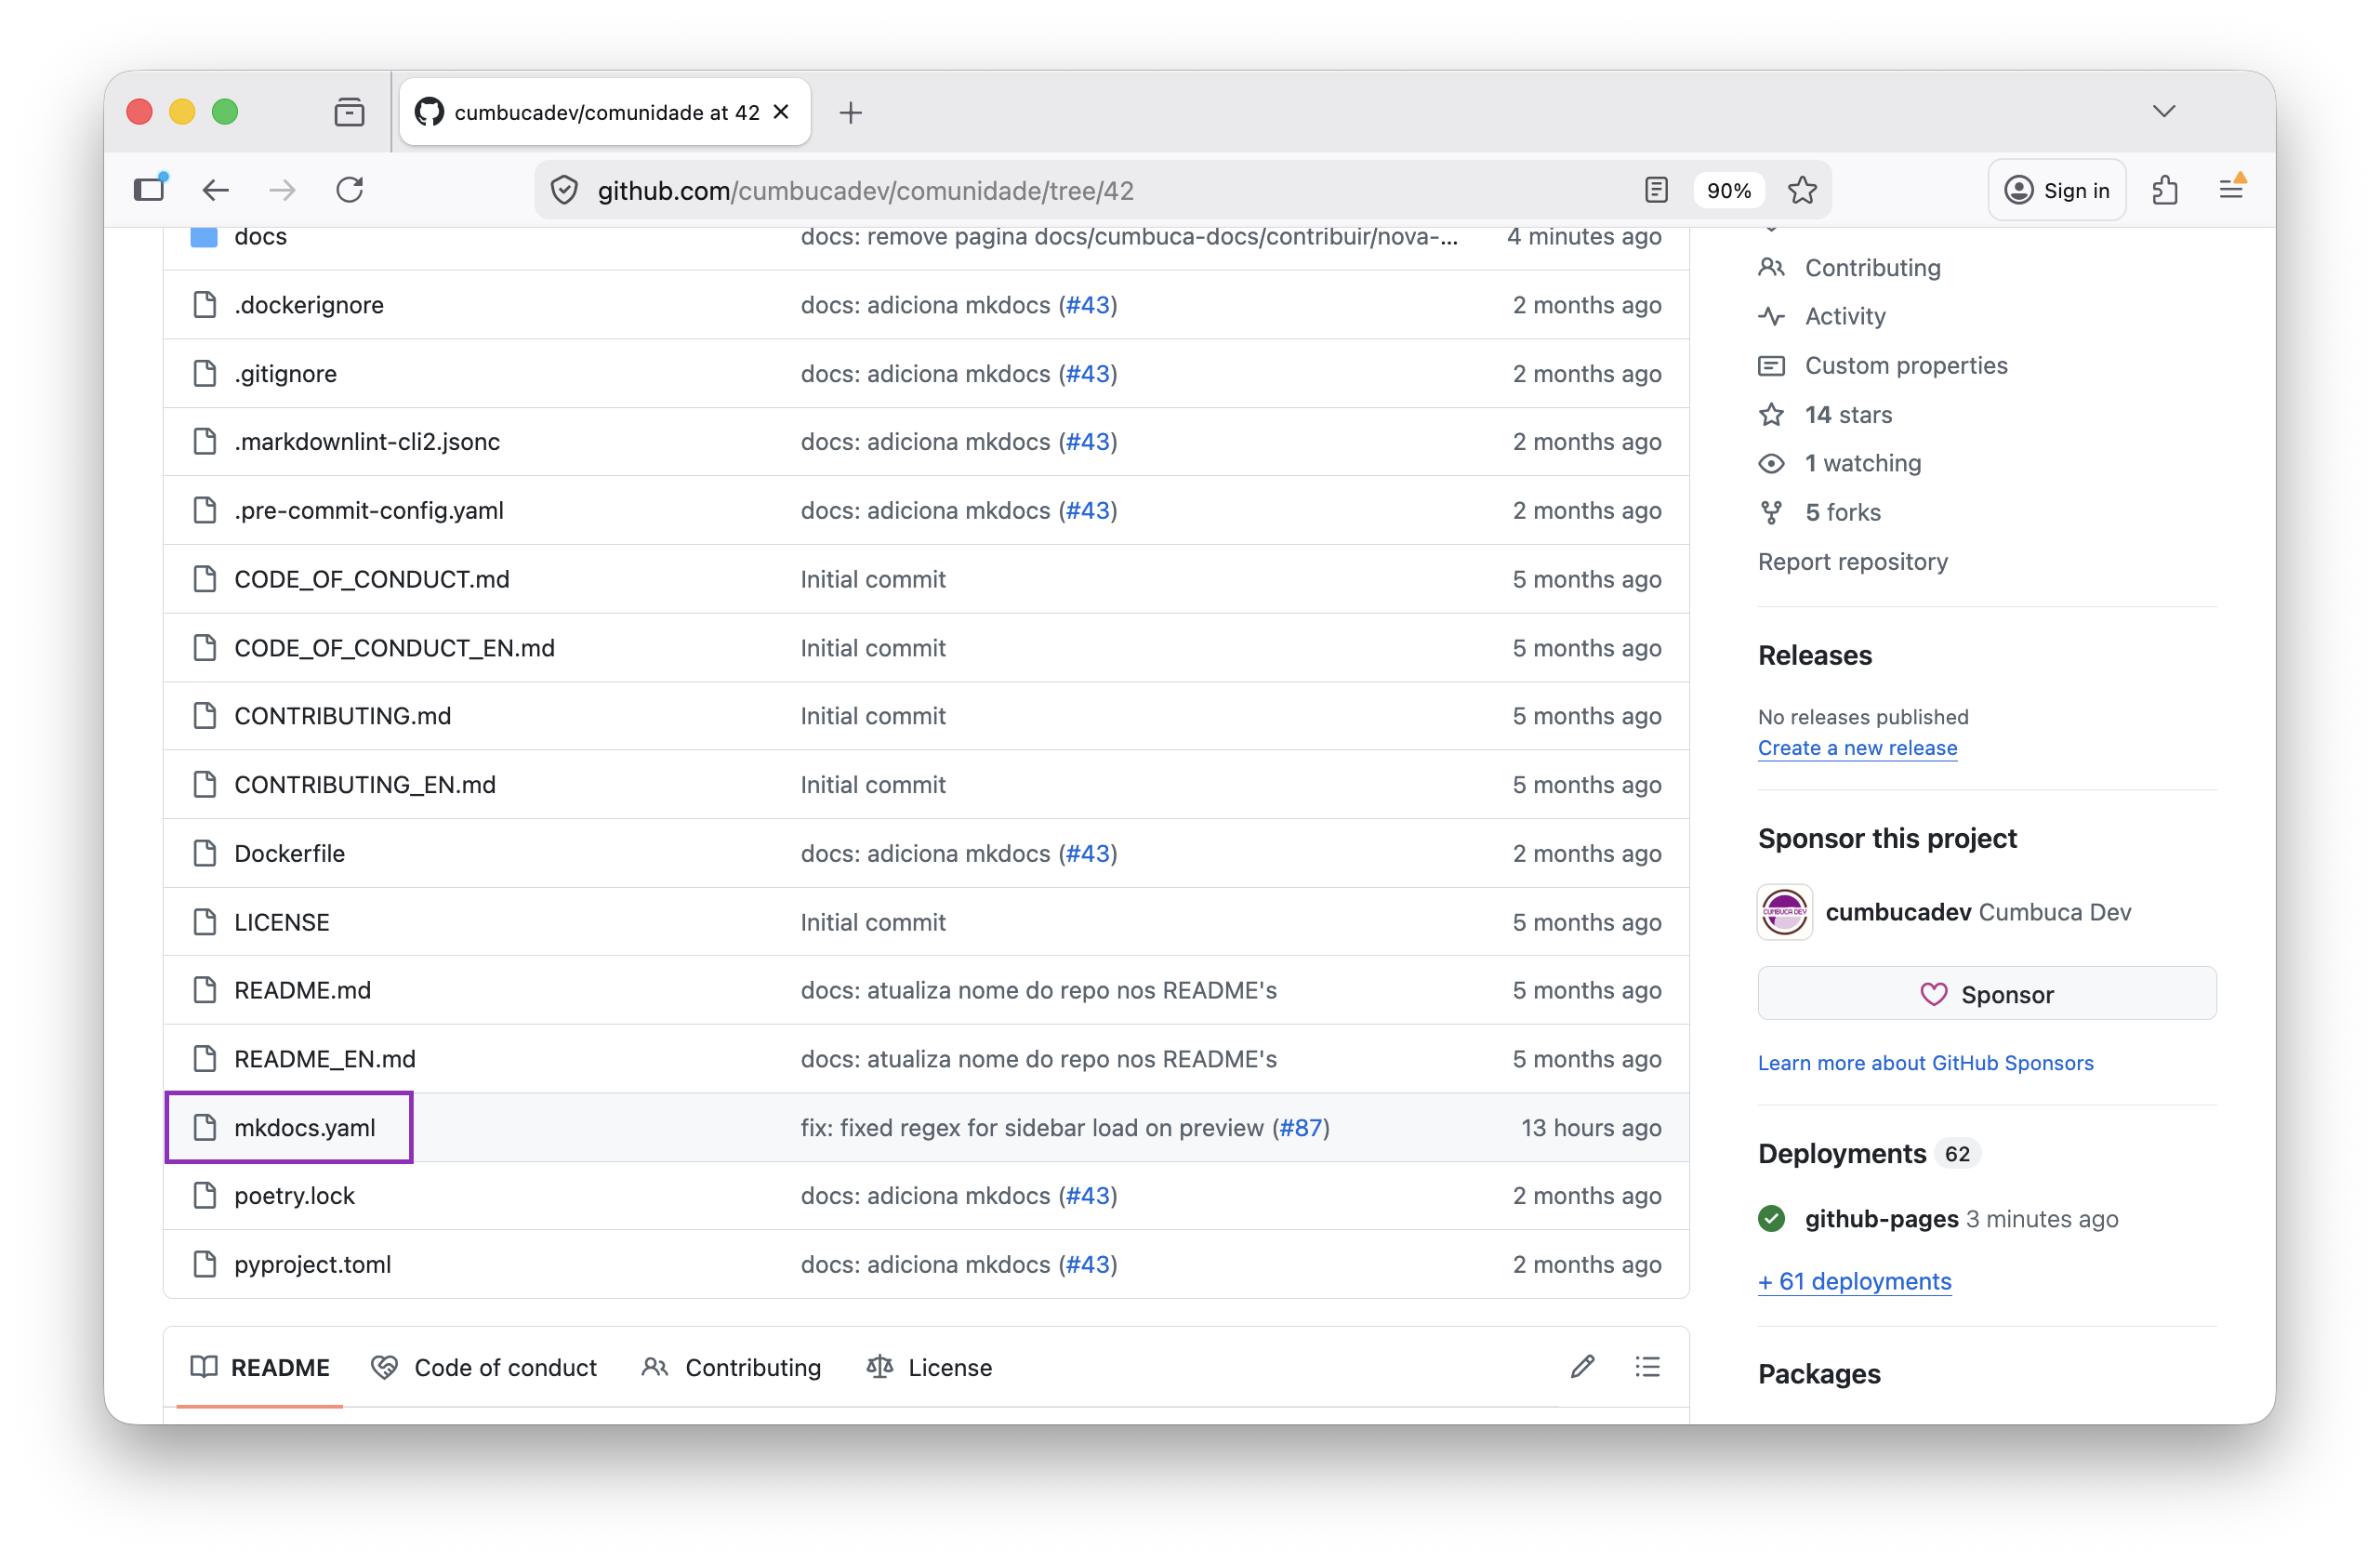
Task: Open github-pages deployment link
Action: click(x=1881, y=1220)
